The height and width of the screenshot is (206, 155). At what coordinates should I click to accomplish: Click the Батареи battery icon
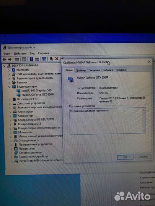(14, 82)
